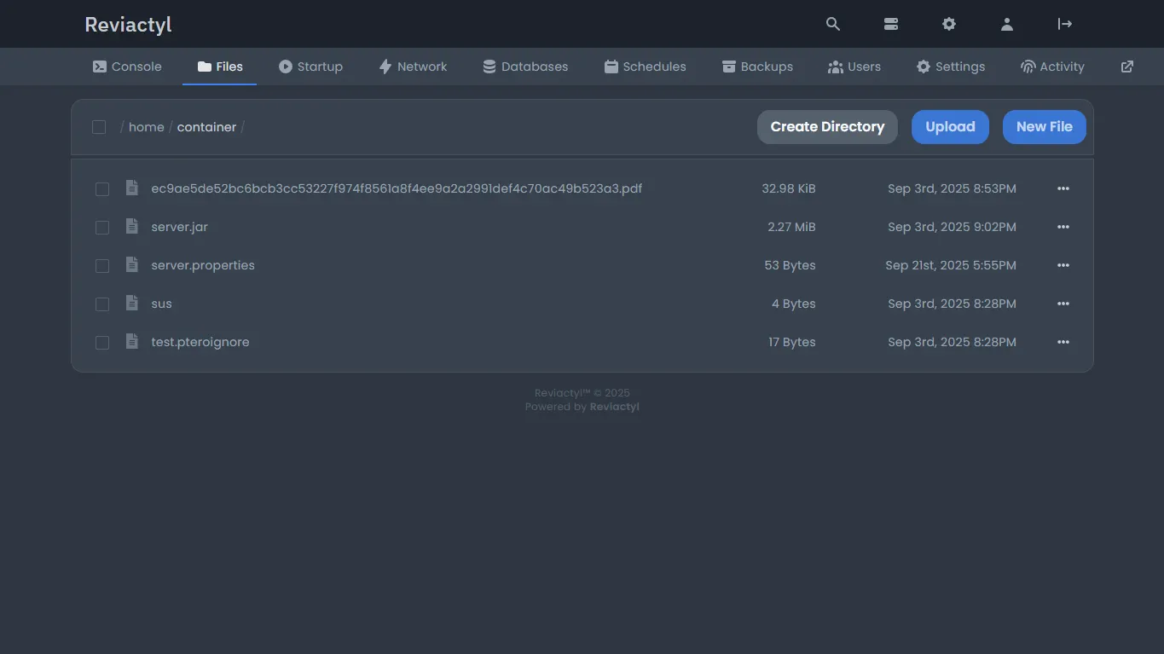1164x654 pixels.
Task: Open the account profile icon
Action: point(1007,24)
